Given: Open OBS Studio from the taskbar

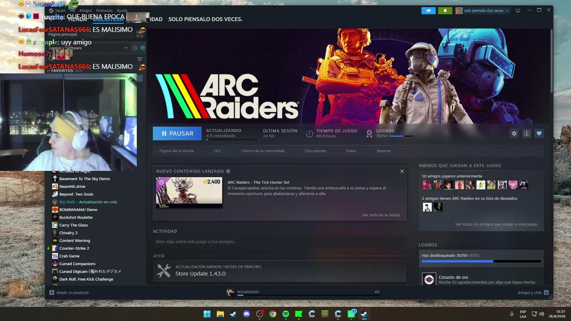Looking at the screenshot, I should pos(260,314).
